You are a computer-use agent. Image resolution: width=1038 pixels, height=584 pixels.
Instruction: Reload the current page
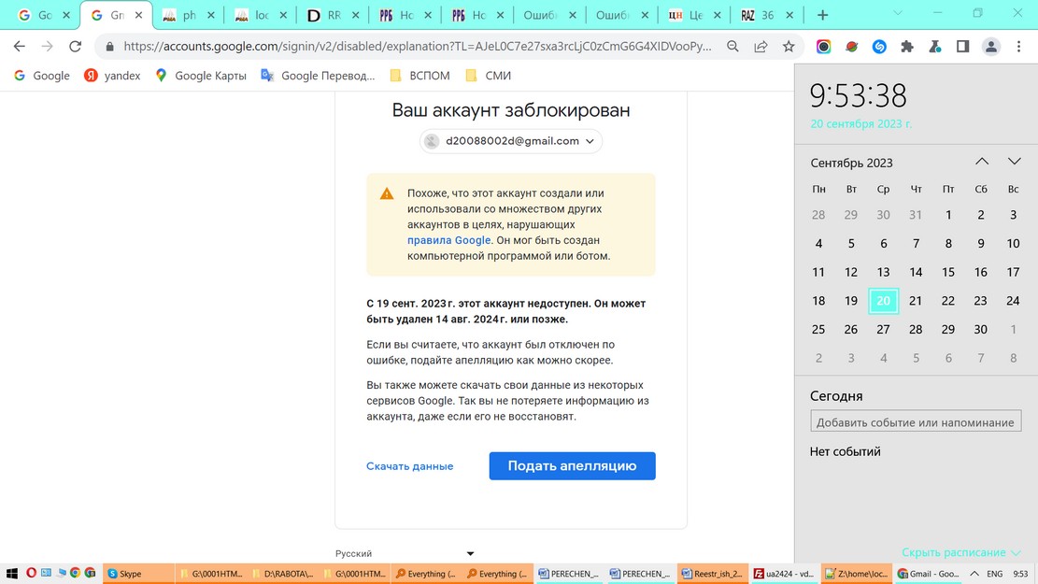tap(76, 47)
